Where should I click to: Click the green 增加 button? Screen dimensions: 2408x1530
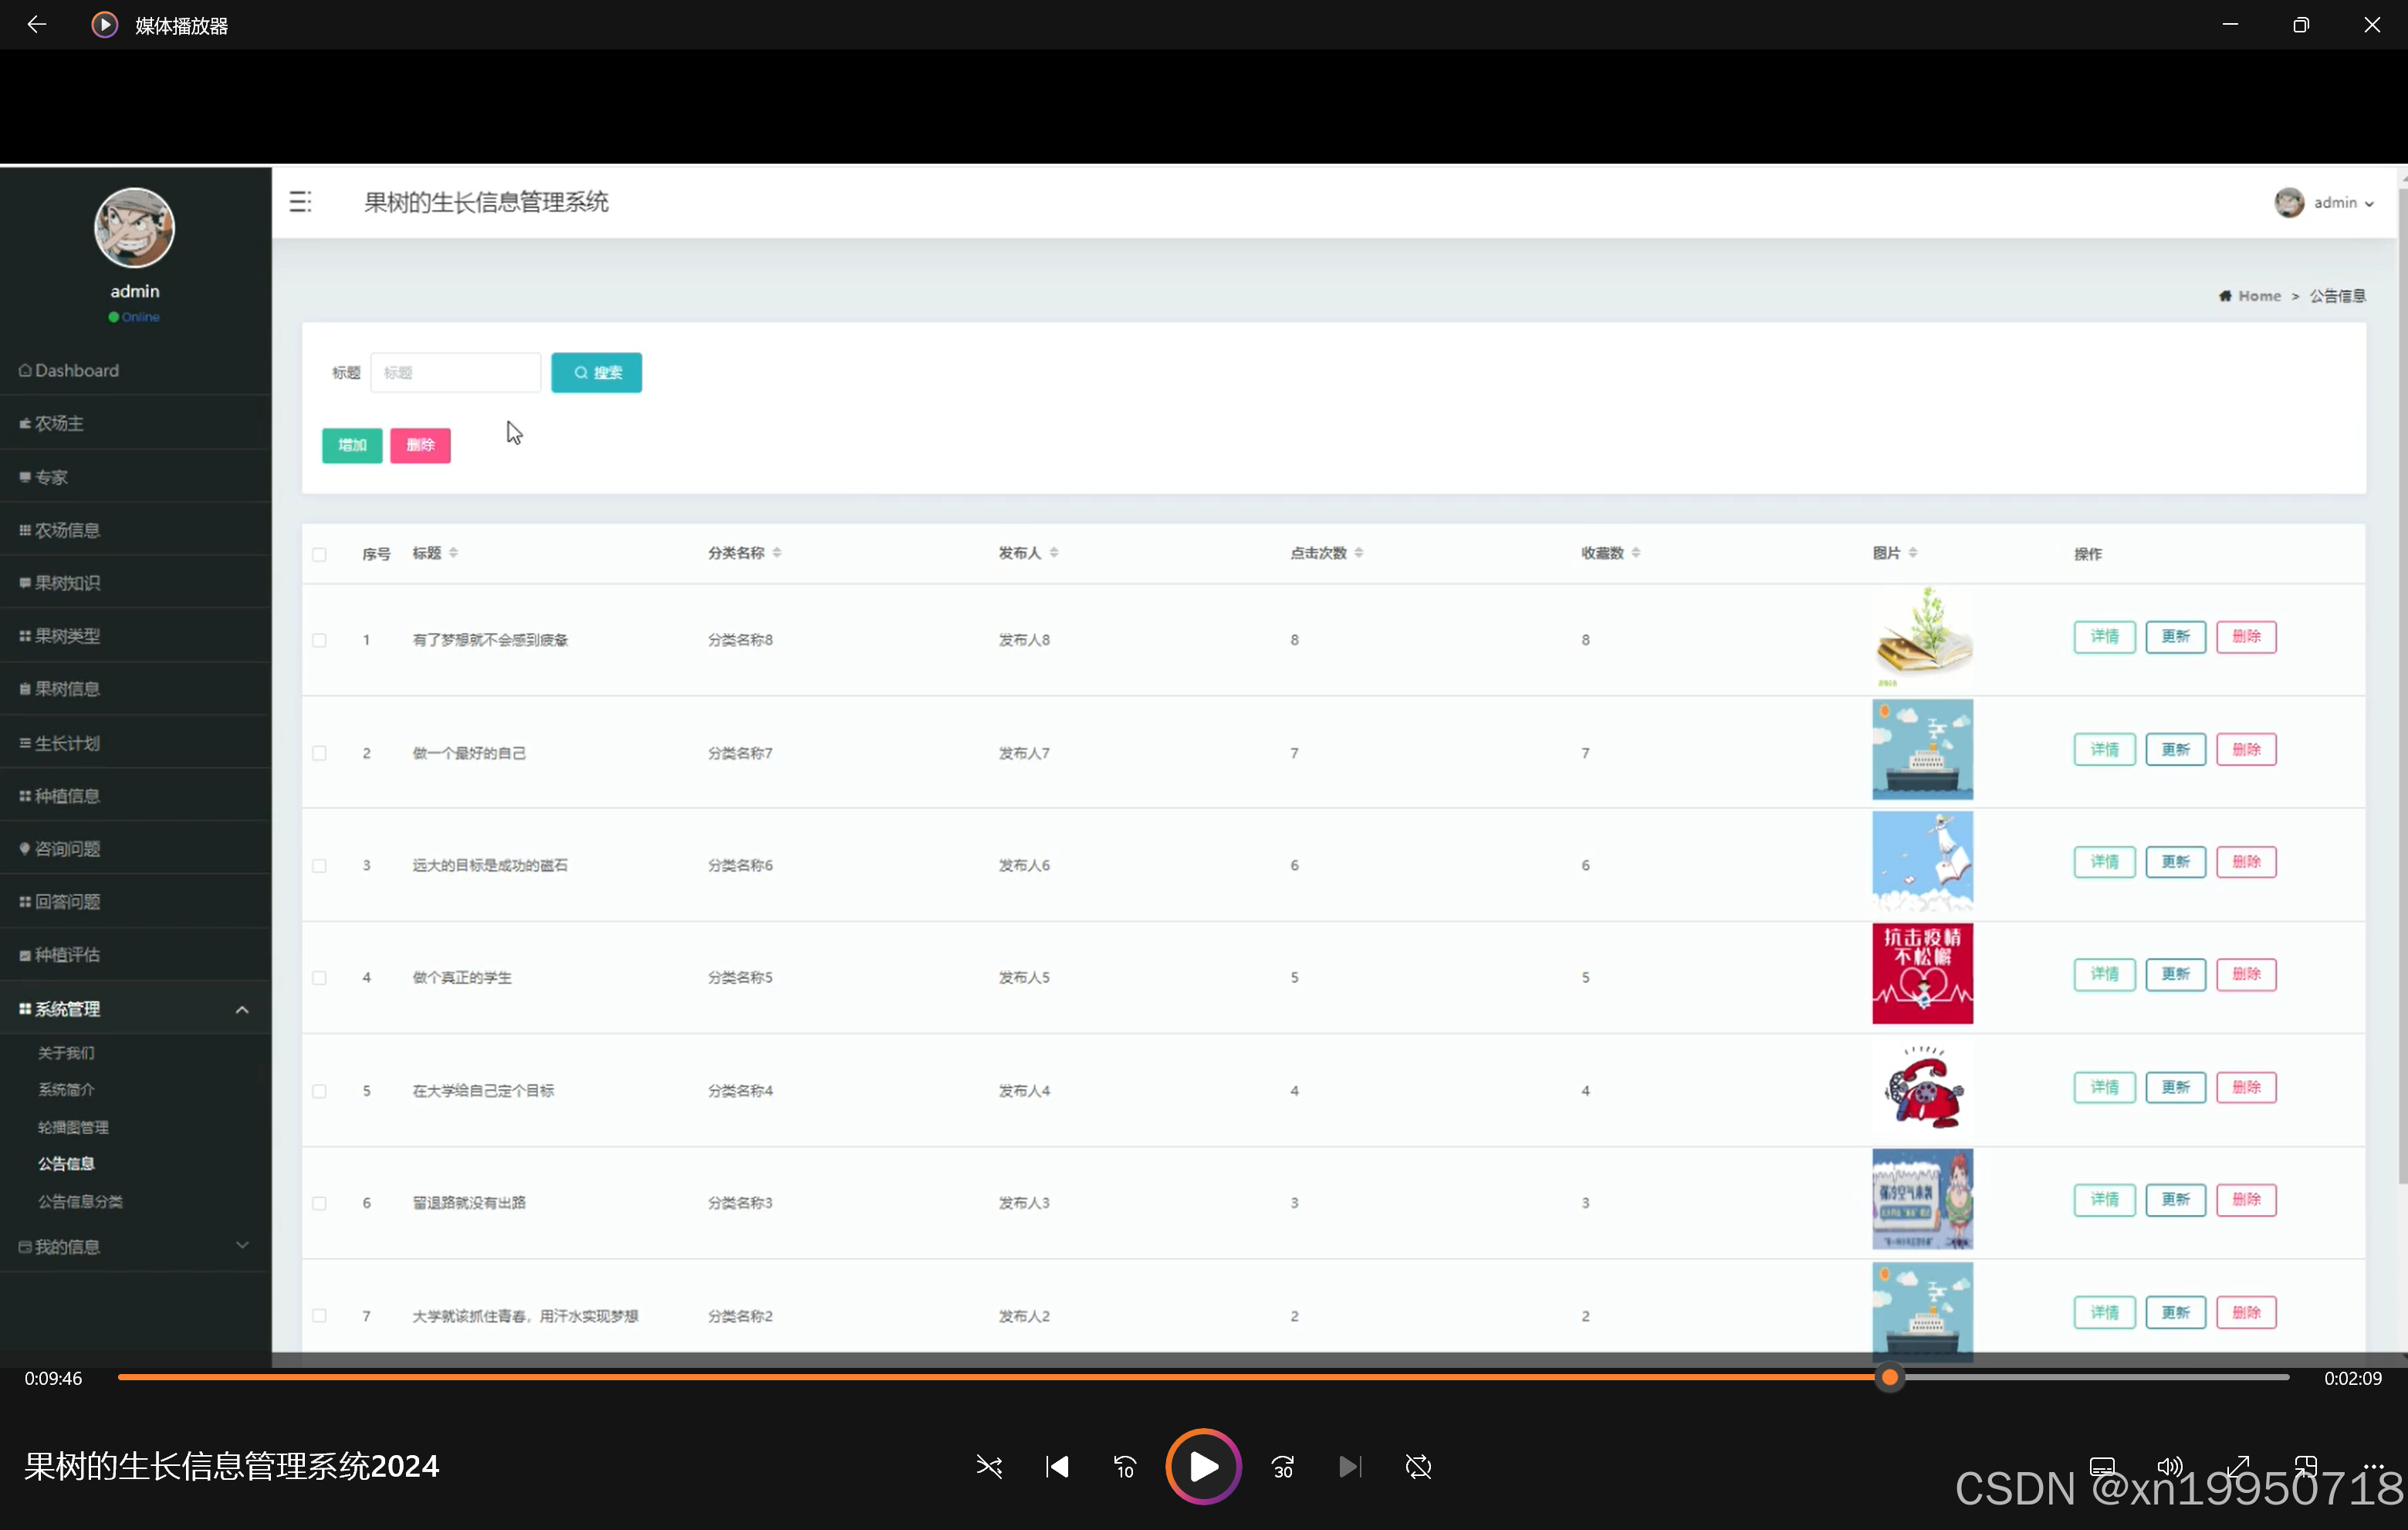352,445
